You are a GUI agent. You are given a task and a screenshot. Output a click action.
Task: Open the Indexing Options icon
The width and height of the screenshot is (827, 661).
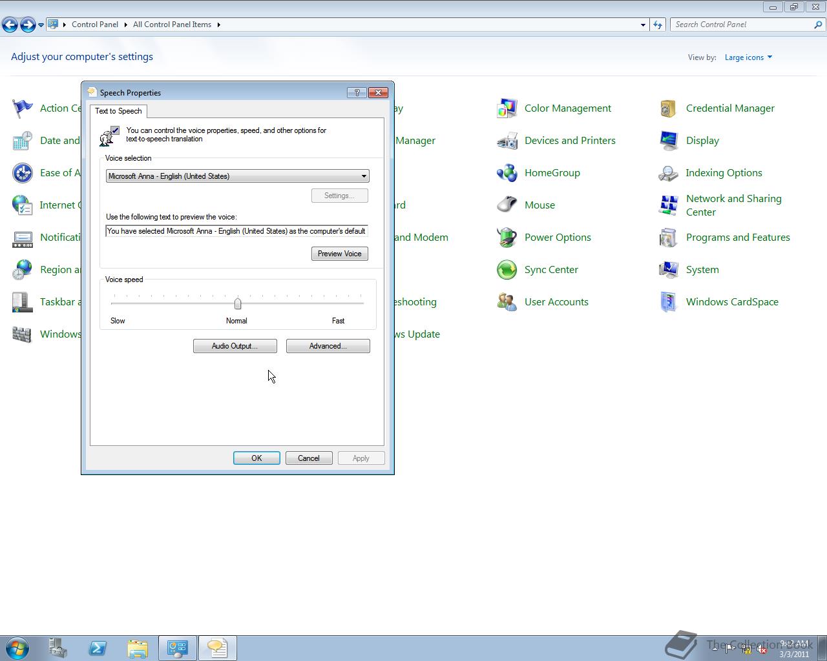coord(669,173)
